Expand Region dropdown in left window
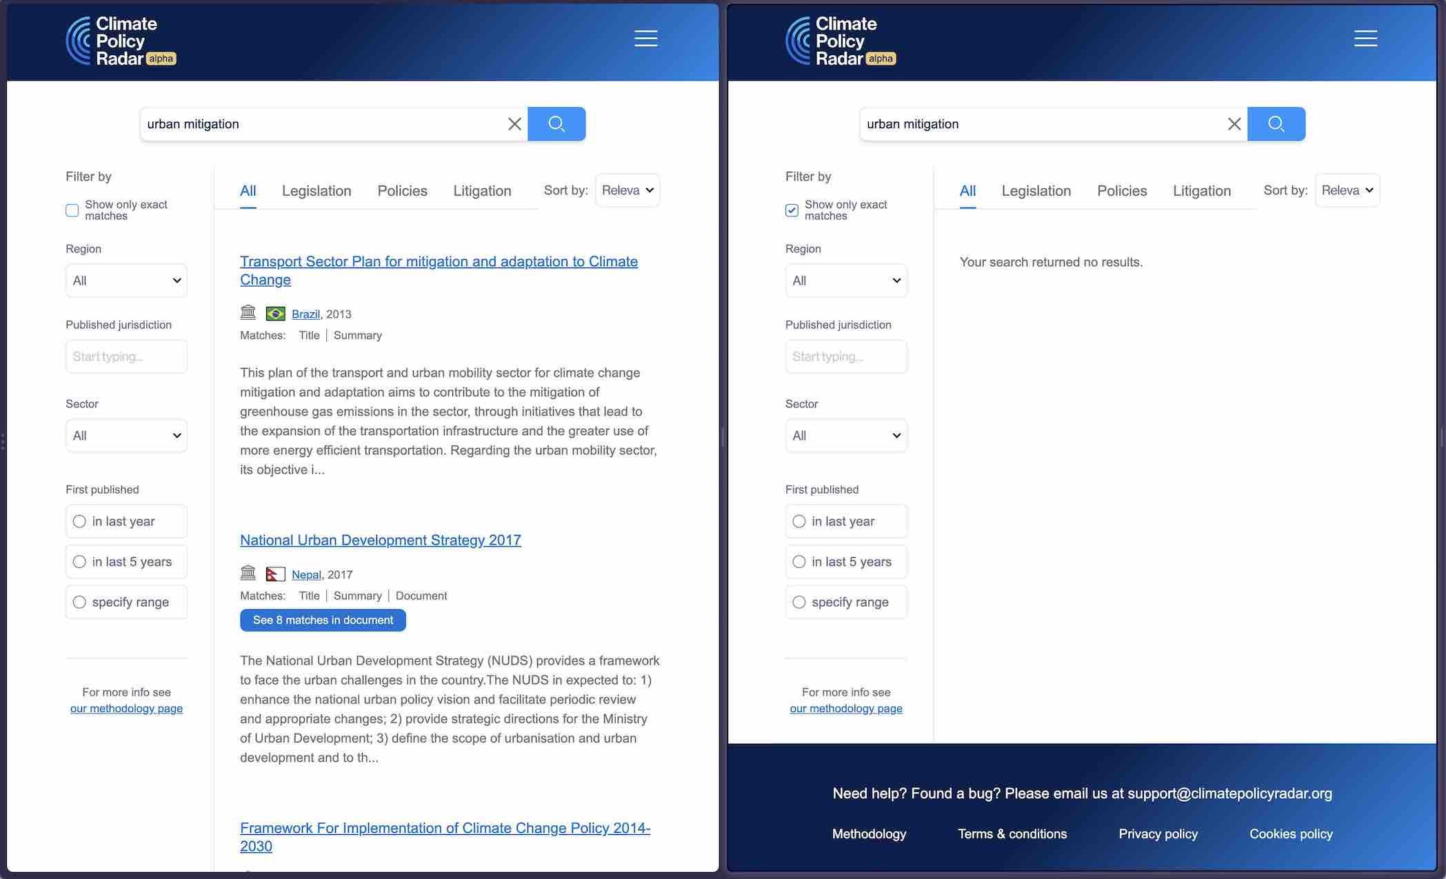This screenshot has width=1446, height=879. tap(126, 281)
